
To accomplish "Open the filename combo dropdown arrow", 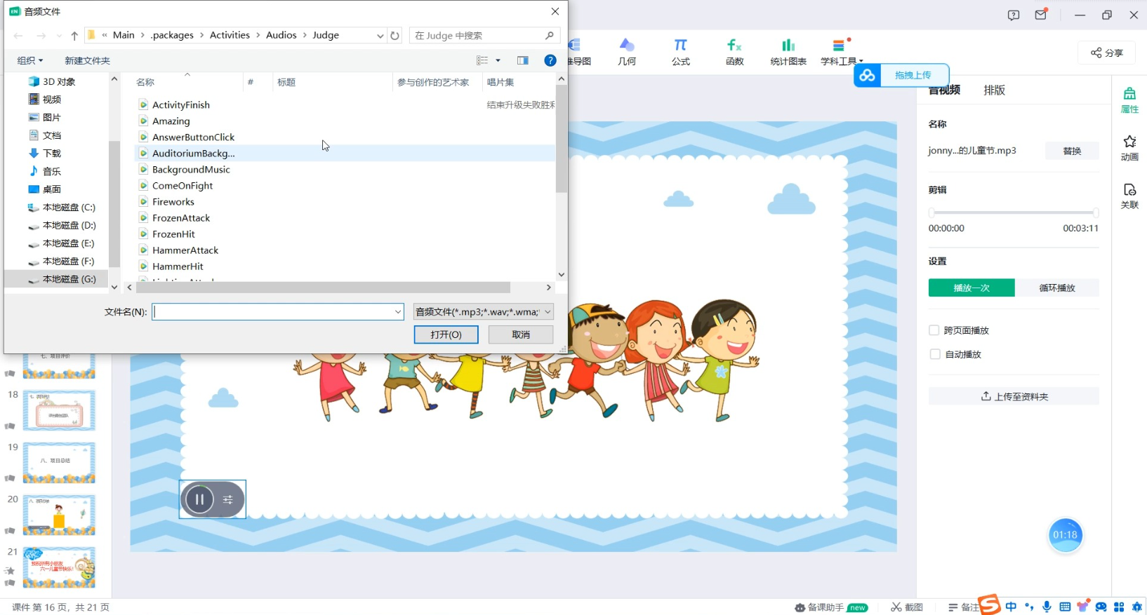I will coord(398,311).
